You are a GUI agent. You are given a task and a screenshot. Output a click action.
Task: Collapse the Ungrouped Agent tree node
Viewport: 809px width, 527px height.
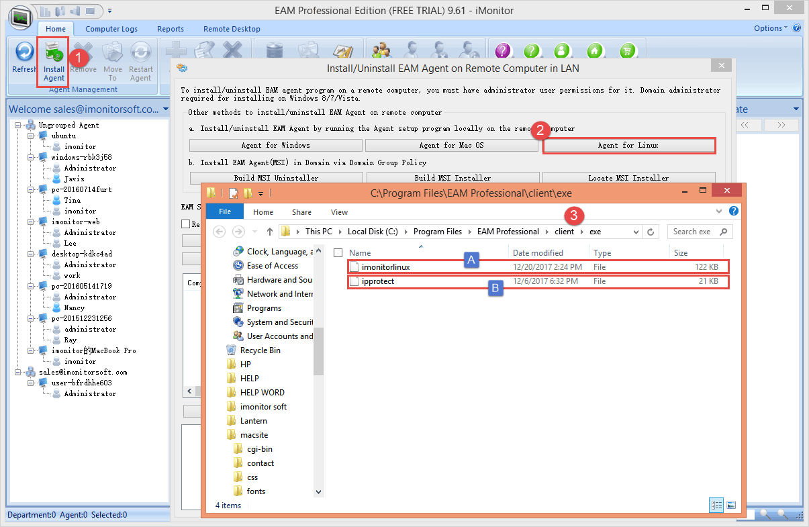tap(19, 125)
